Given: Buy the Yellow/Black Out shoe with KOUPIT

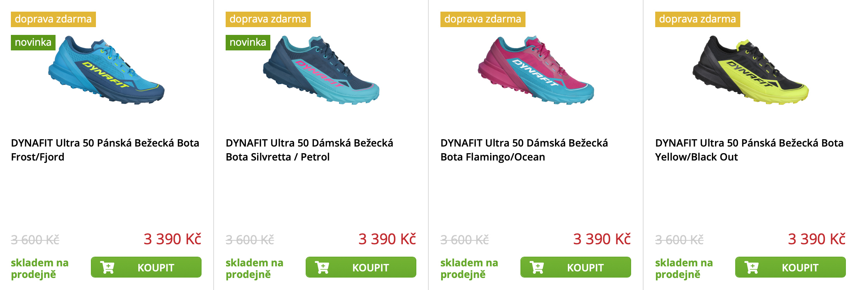Looking at the screenshot, I should [x=790, y=267].
